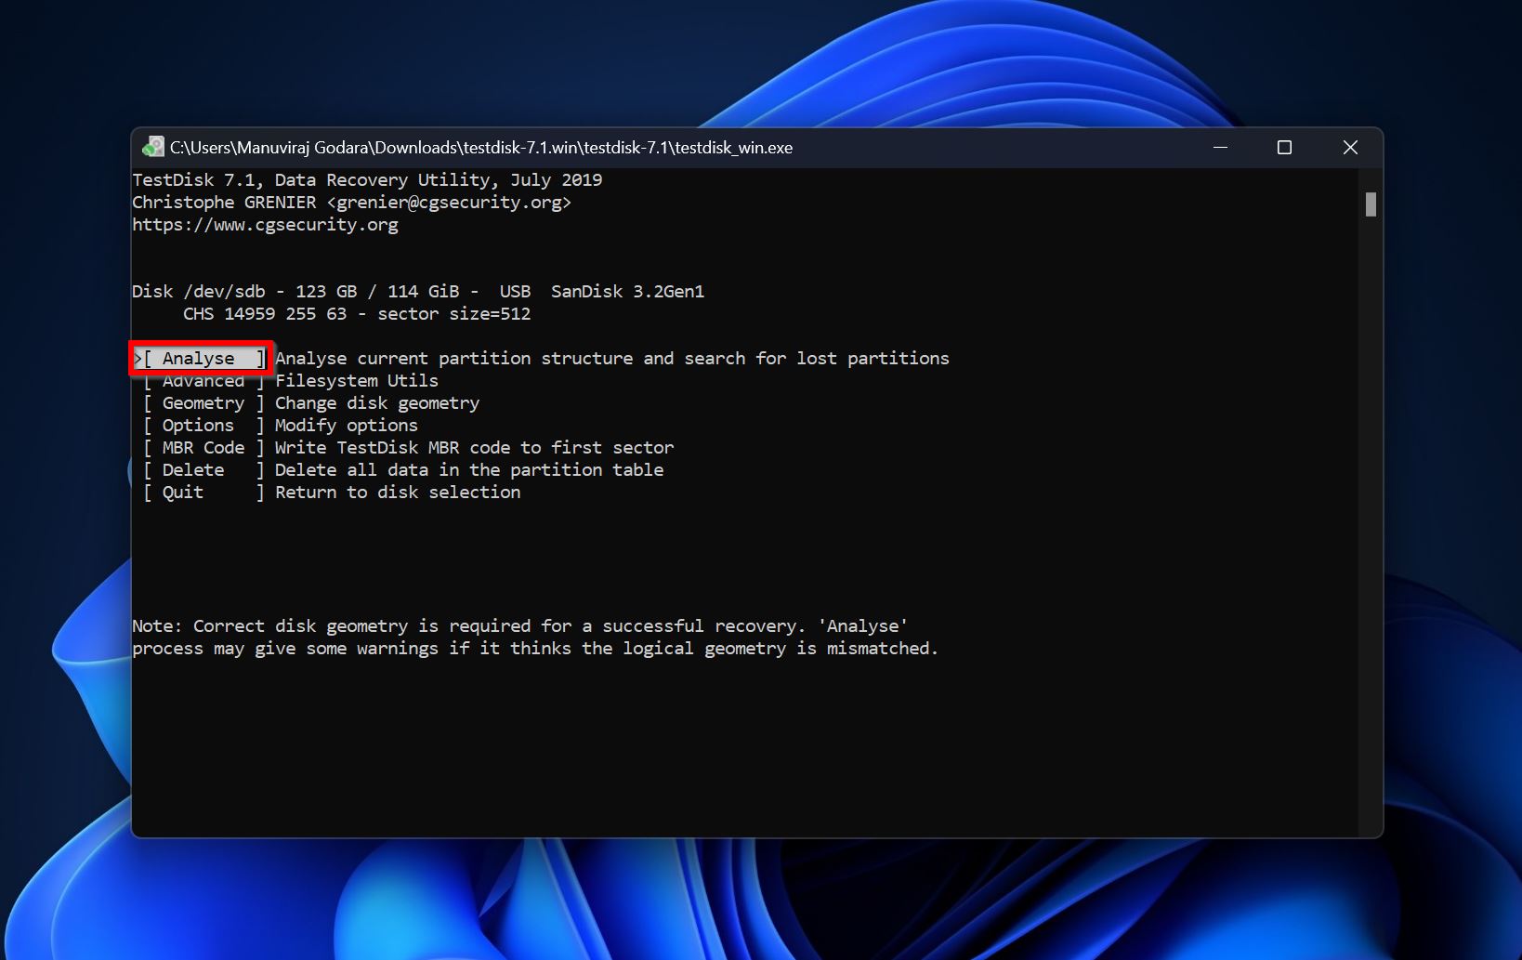
Task: Select the Analyse menu option
Action: [x=201, y=359]
